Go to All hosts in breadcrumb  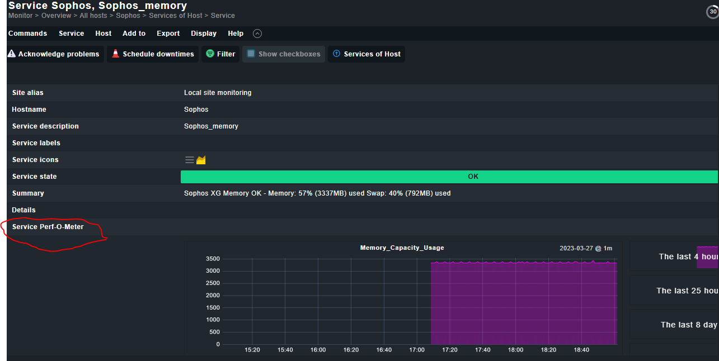pyautogui.click(x=93, y=16)
